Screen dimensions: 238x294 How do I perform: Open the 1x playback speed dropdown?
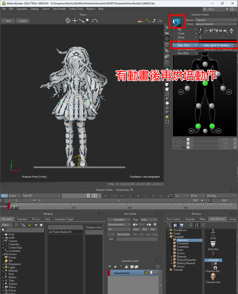(x=182, y=196)
